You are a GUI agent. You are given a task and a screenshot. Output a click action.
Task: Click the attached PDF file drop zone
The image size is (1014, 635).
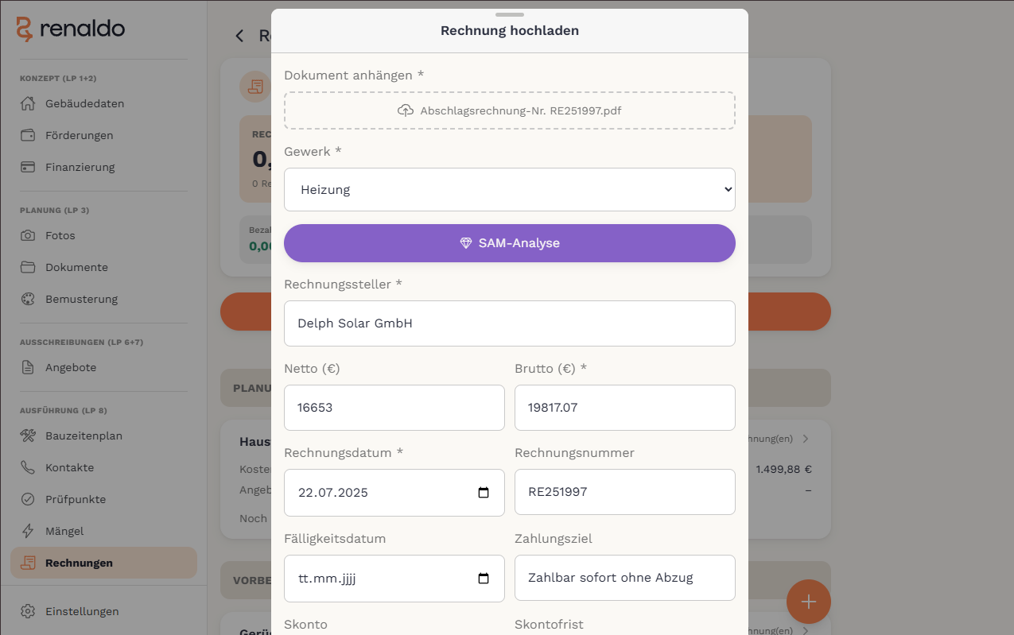tap(510, 110)
